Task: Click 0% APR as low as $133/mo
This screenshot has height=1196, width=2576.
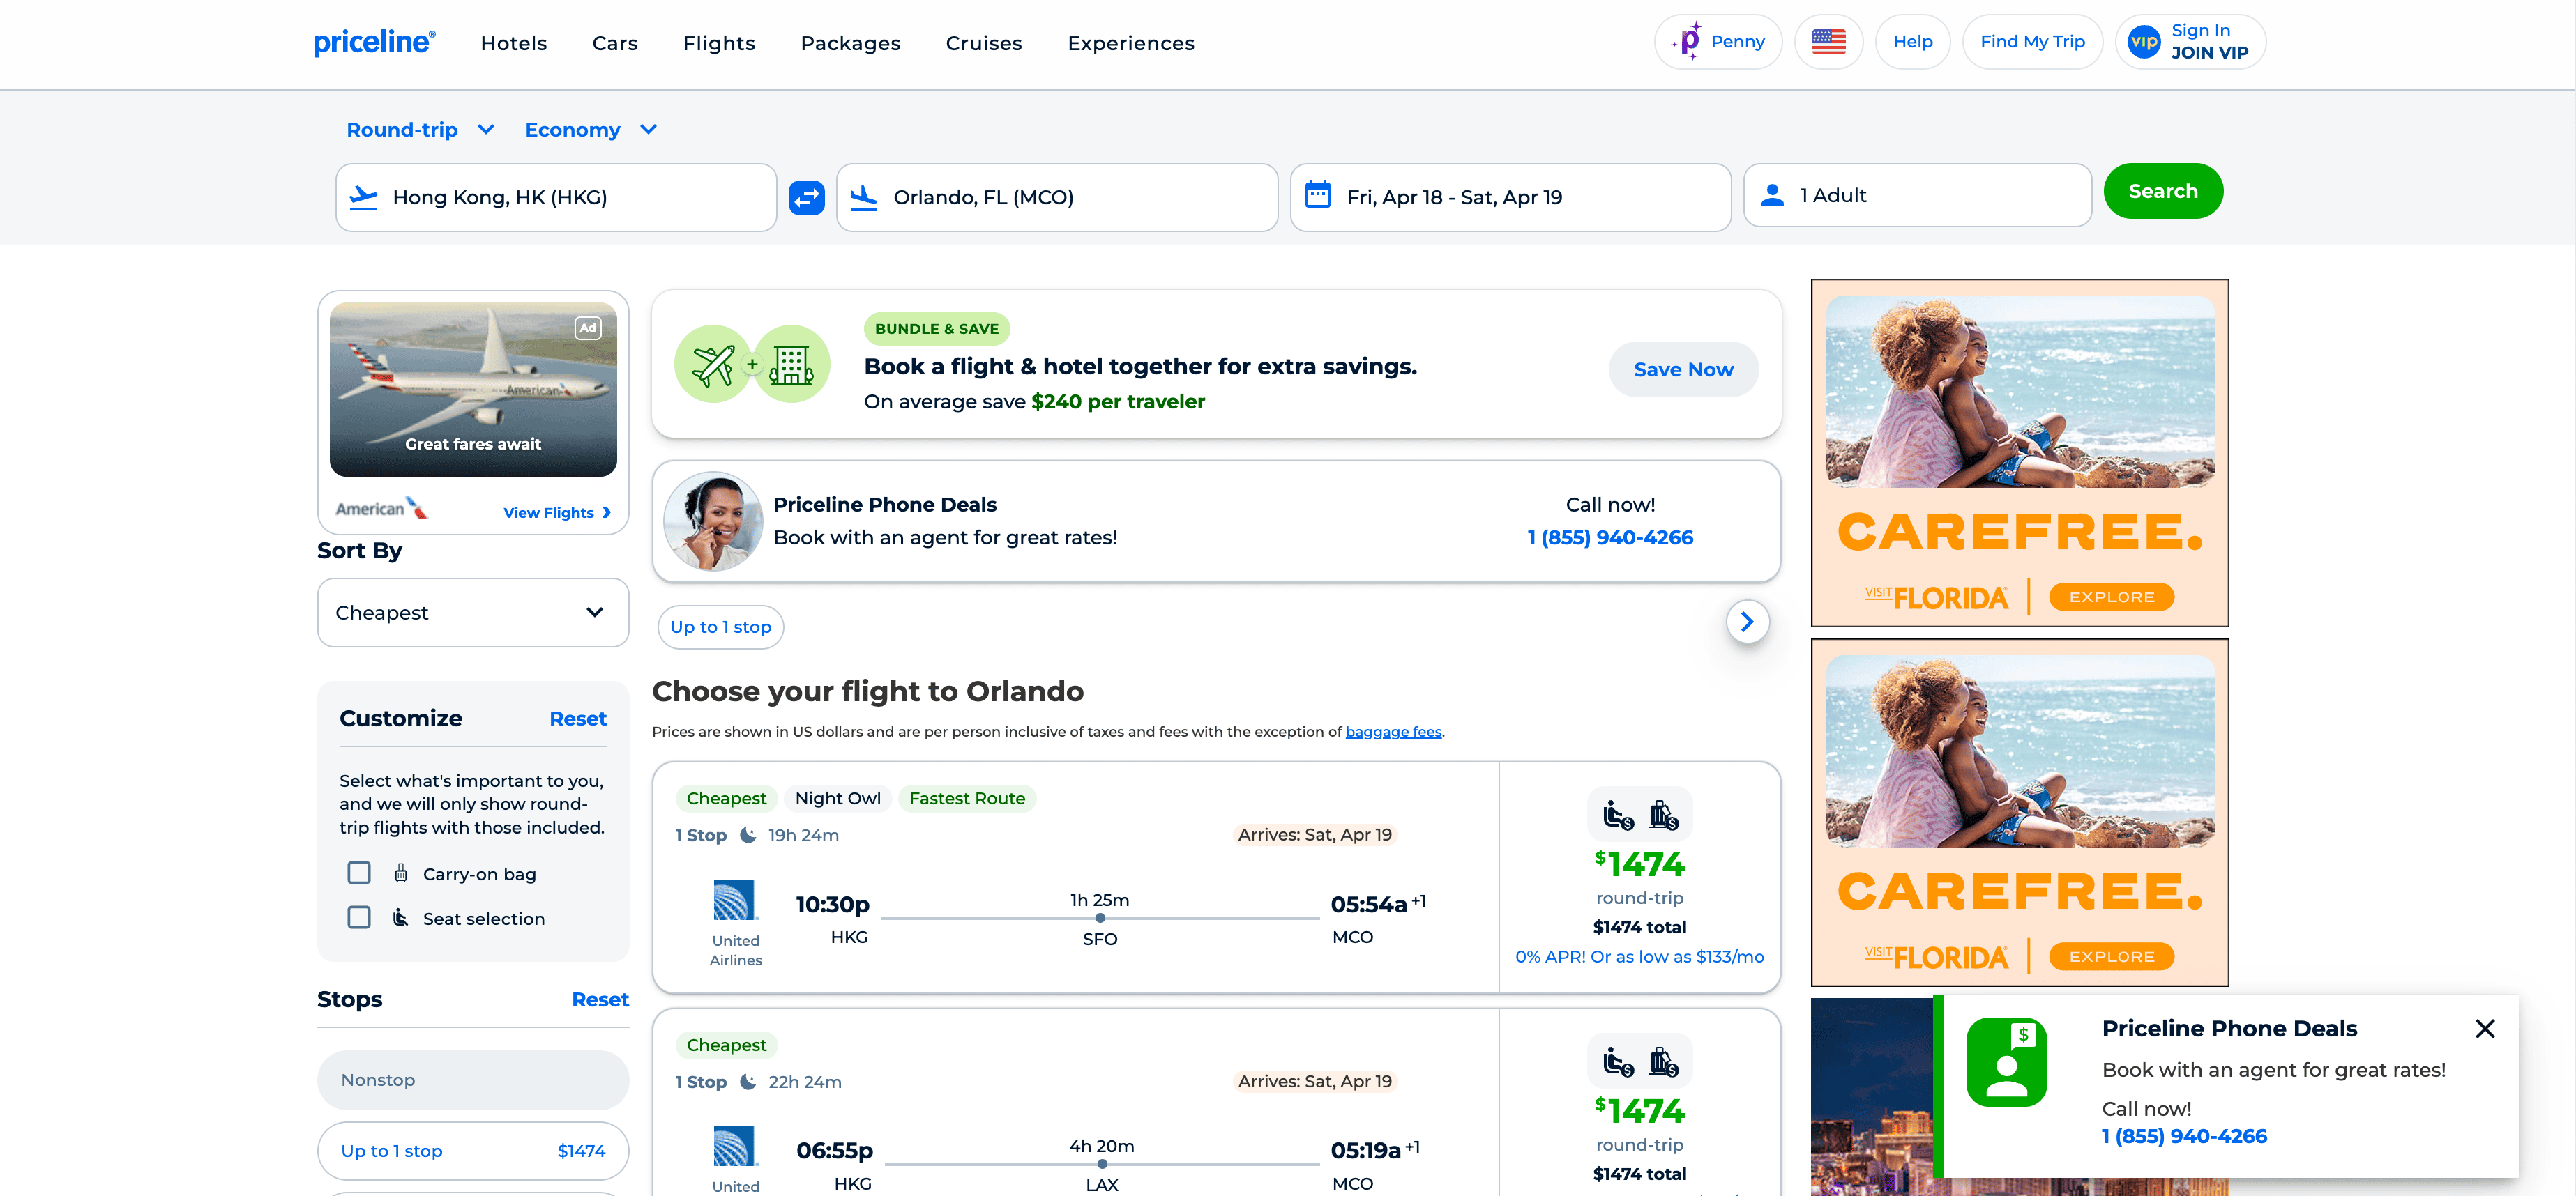Action: (1639, 956)
